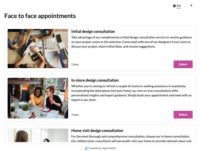Click the globe language icon

click(174, 6)
